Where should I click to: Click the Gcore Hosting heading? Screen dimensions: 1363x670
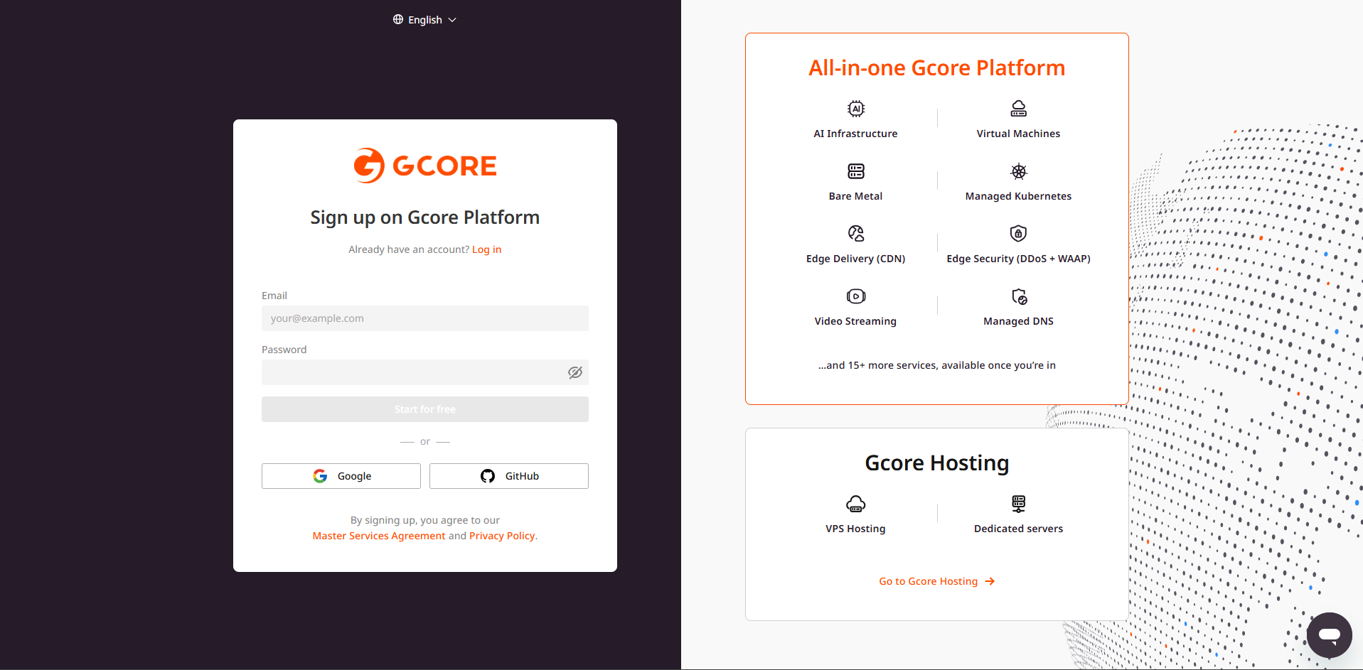pyautogui.click(x=936, y=463)
